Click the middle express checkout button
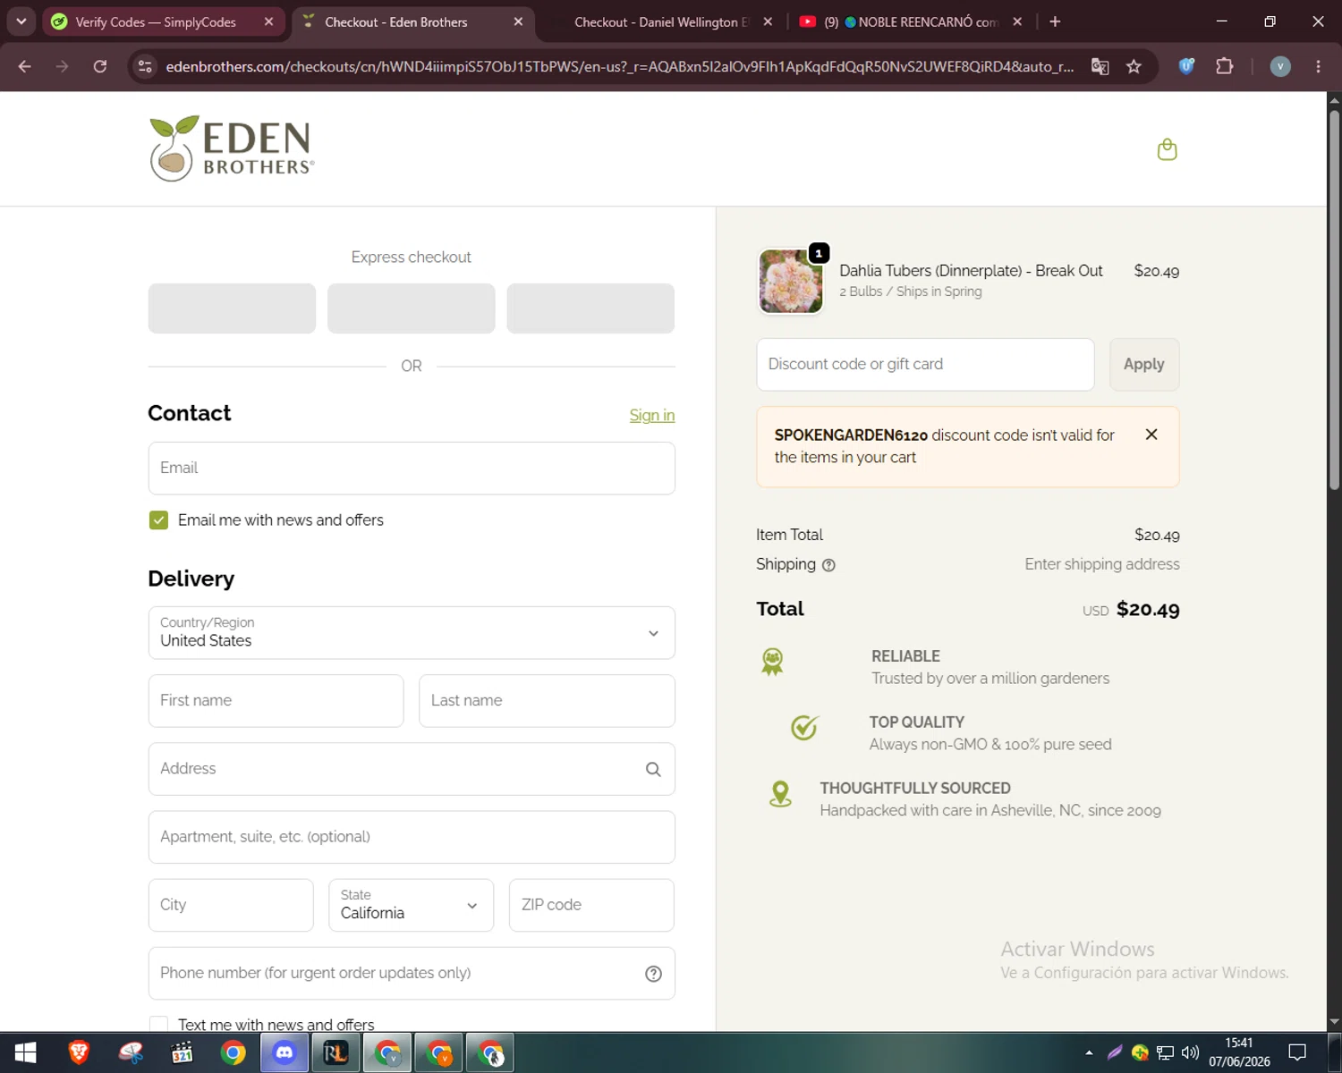The image size is (1342, 1073). pyautogui.click(x=412, y=308)
